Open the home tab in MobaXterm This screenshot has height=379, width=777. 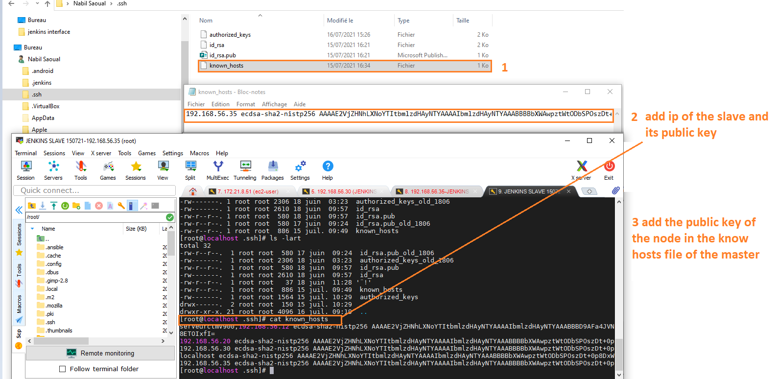point(193,191)
